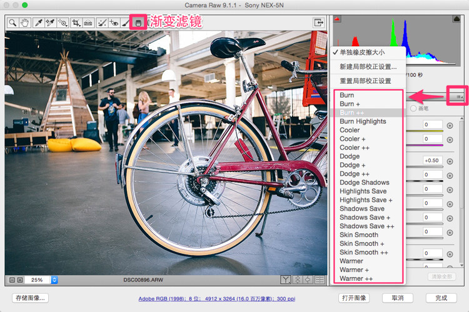The width and height of the screenshot is (469, 312).
Task: Click the plus button beside the +0.50 value
Action: pos(450,161)
